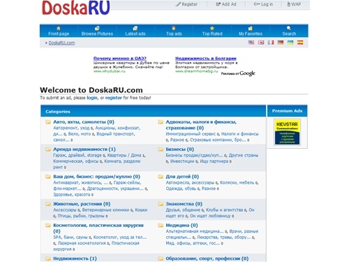349x262 pixels.
Task: Open subcategory Гараж, драйвэй, storage
Action: click(77, 155)
